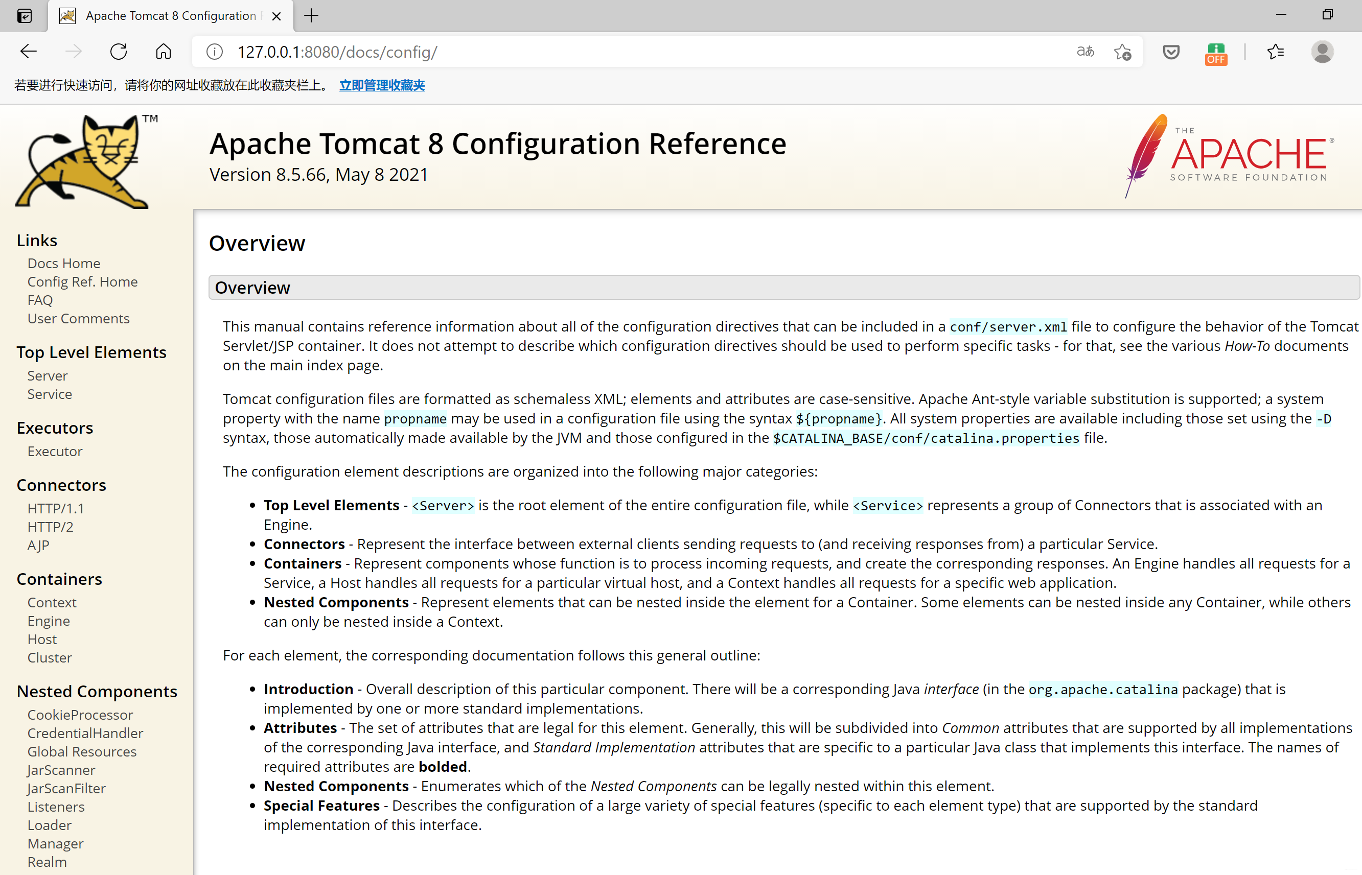Viewport: 1362px width, 875px height.
Task: Add this page to favorites
Action: [x=1123, y=52]
